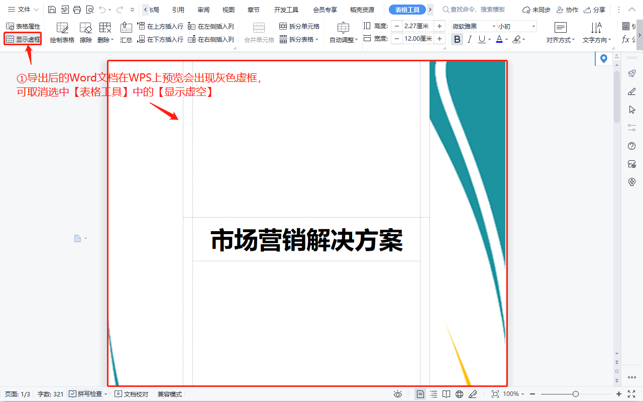Open the font size dropdown (小初)
The height and width of the screenshot is (402, 643).
[533, 26]
